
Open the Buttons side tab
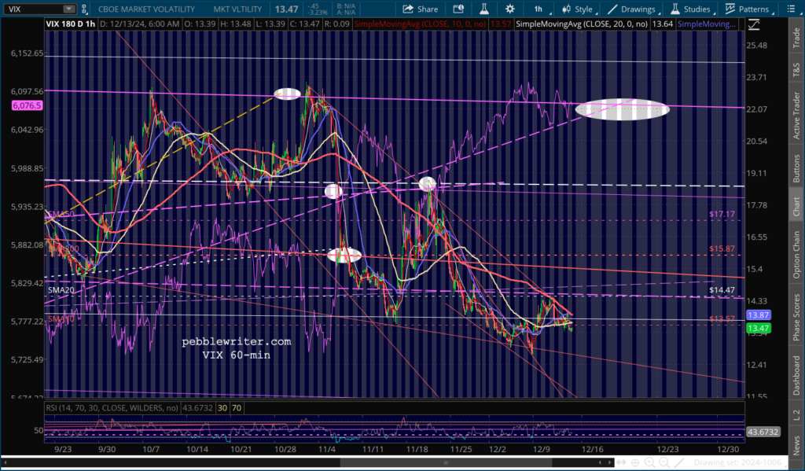[x=797, y=168]
